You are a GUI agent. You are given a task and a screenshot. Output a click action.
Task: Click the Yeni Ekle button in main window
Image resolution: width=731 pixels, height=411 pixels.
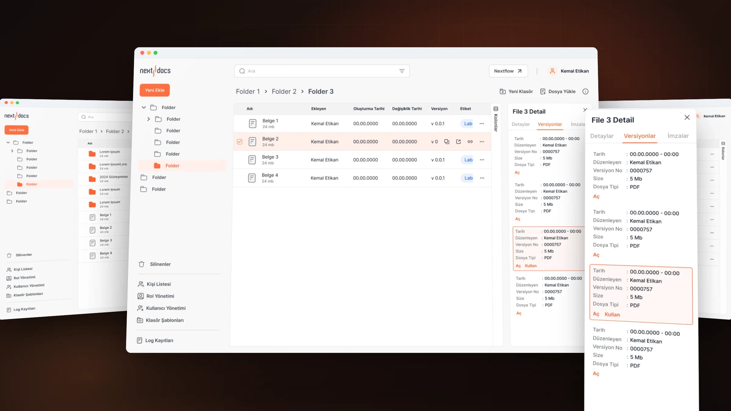155,90
